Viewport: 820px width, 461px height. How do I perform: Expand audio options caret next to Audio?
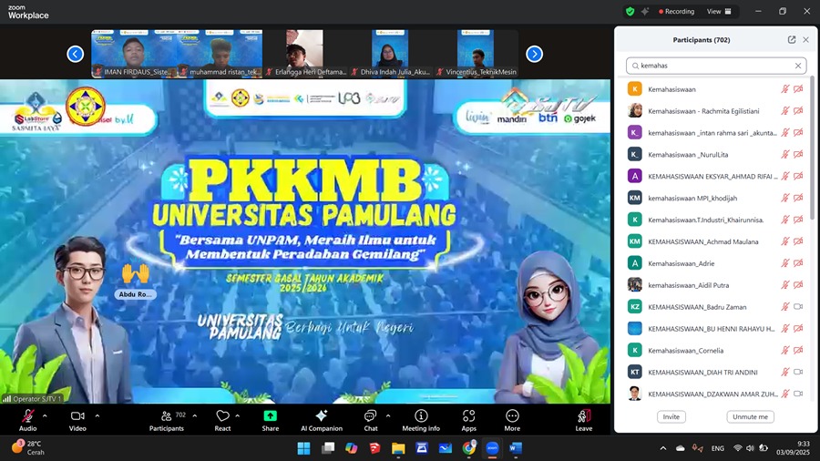pyautogui.click(x=45, y=416)
